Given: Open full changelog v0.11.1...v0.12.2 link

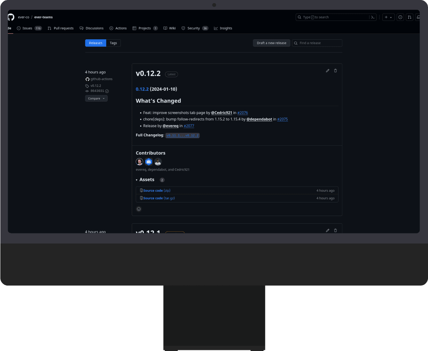Looking at the screenshot, I should click(x=182, y=135).
